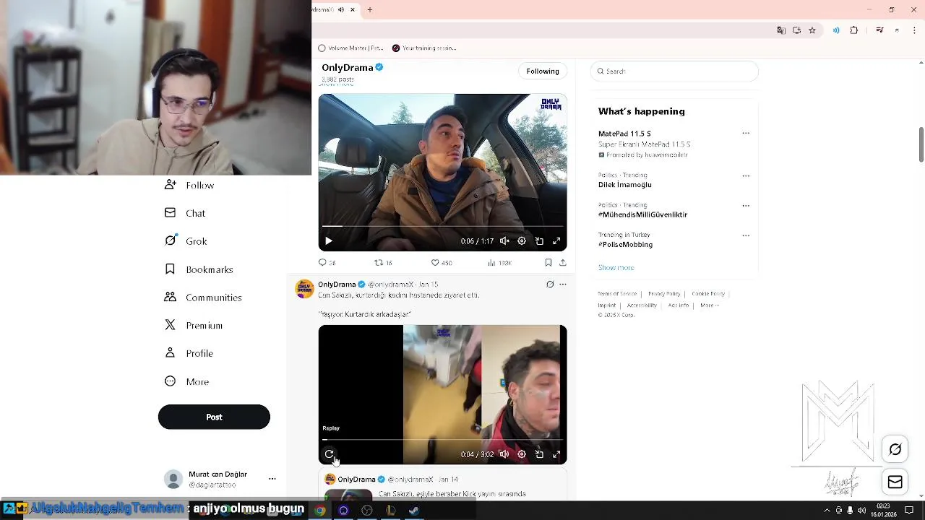Screen dimensions: 925x520
Task: Like the post with 450 likes
Action: (442, 263)
